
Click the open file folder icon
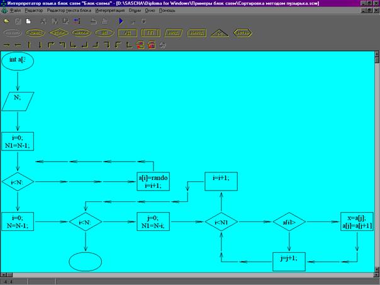(7, 21)
